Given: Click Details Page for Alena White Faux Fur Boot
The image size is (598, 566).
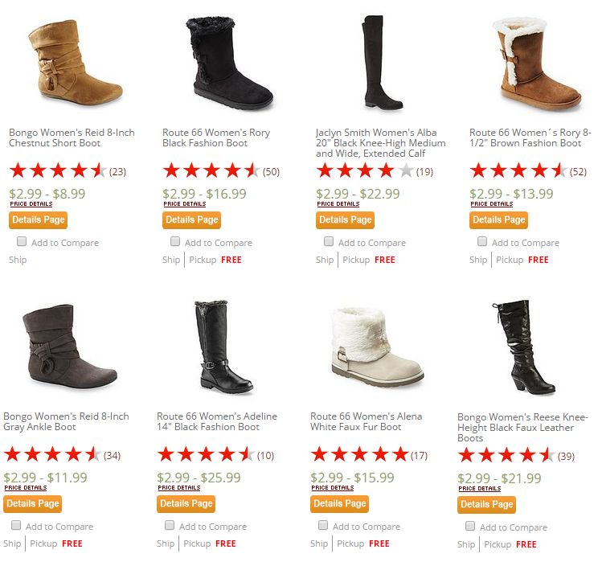Looking at the screenshot, I should [x=339, y=504].
